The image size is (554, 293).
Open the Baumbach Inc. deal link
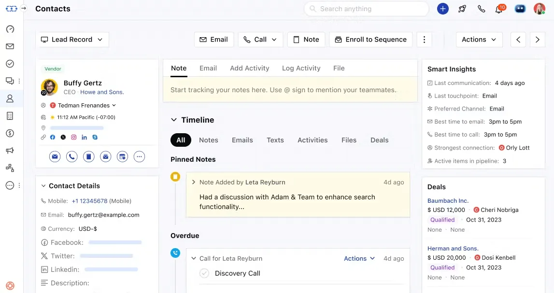(448, 200)
